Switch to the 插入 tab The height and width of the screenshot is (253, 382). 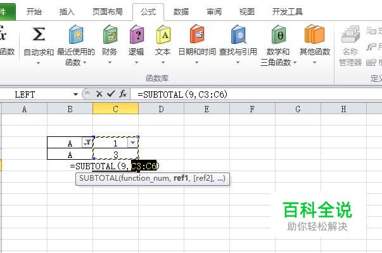67,11
